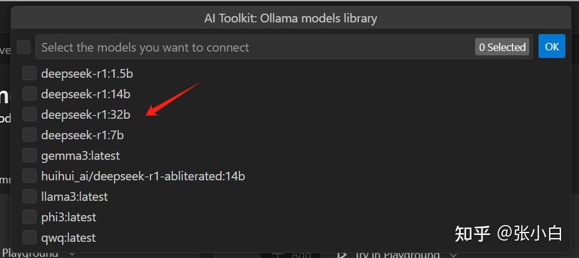
Task: Open the Playground dropdown chevron at bottom left
Action: (72, 254)
